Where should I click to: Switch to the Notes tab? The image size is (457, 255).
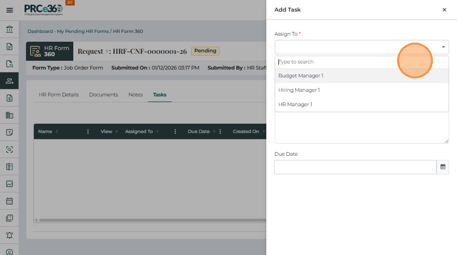pos(135,95)
